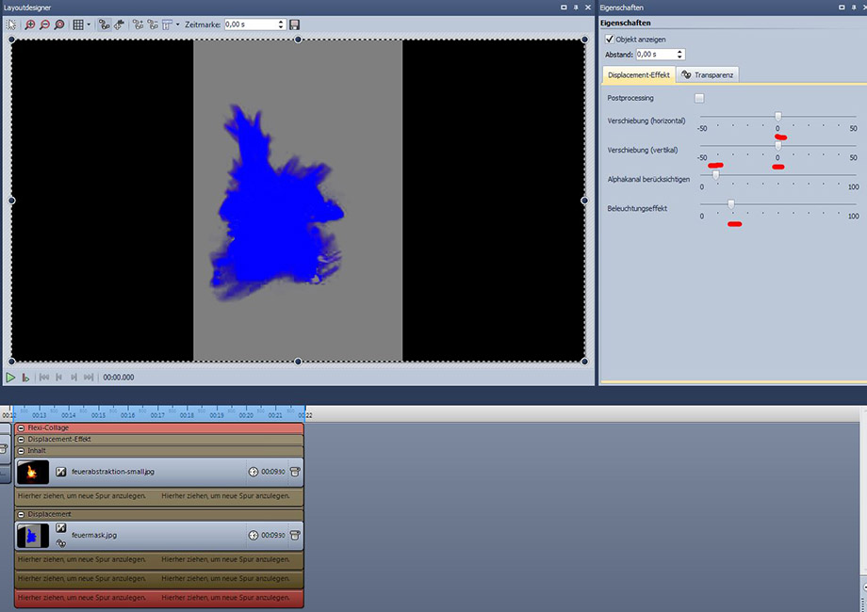The width and height of the screenshot is (867, 612).
Task: Click the selection arrow tool in Layoutdesigner
Action: coord(12,24)
